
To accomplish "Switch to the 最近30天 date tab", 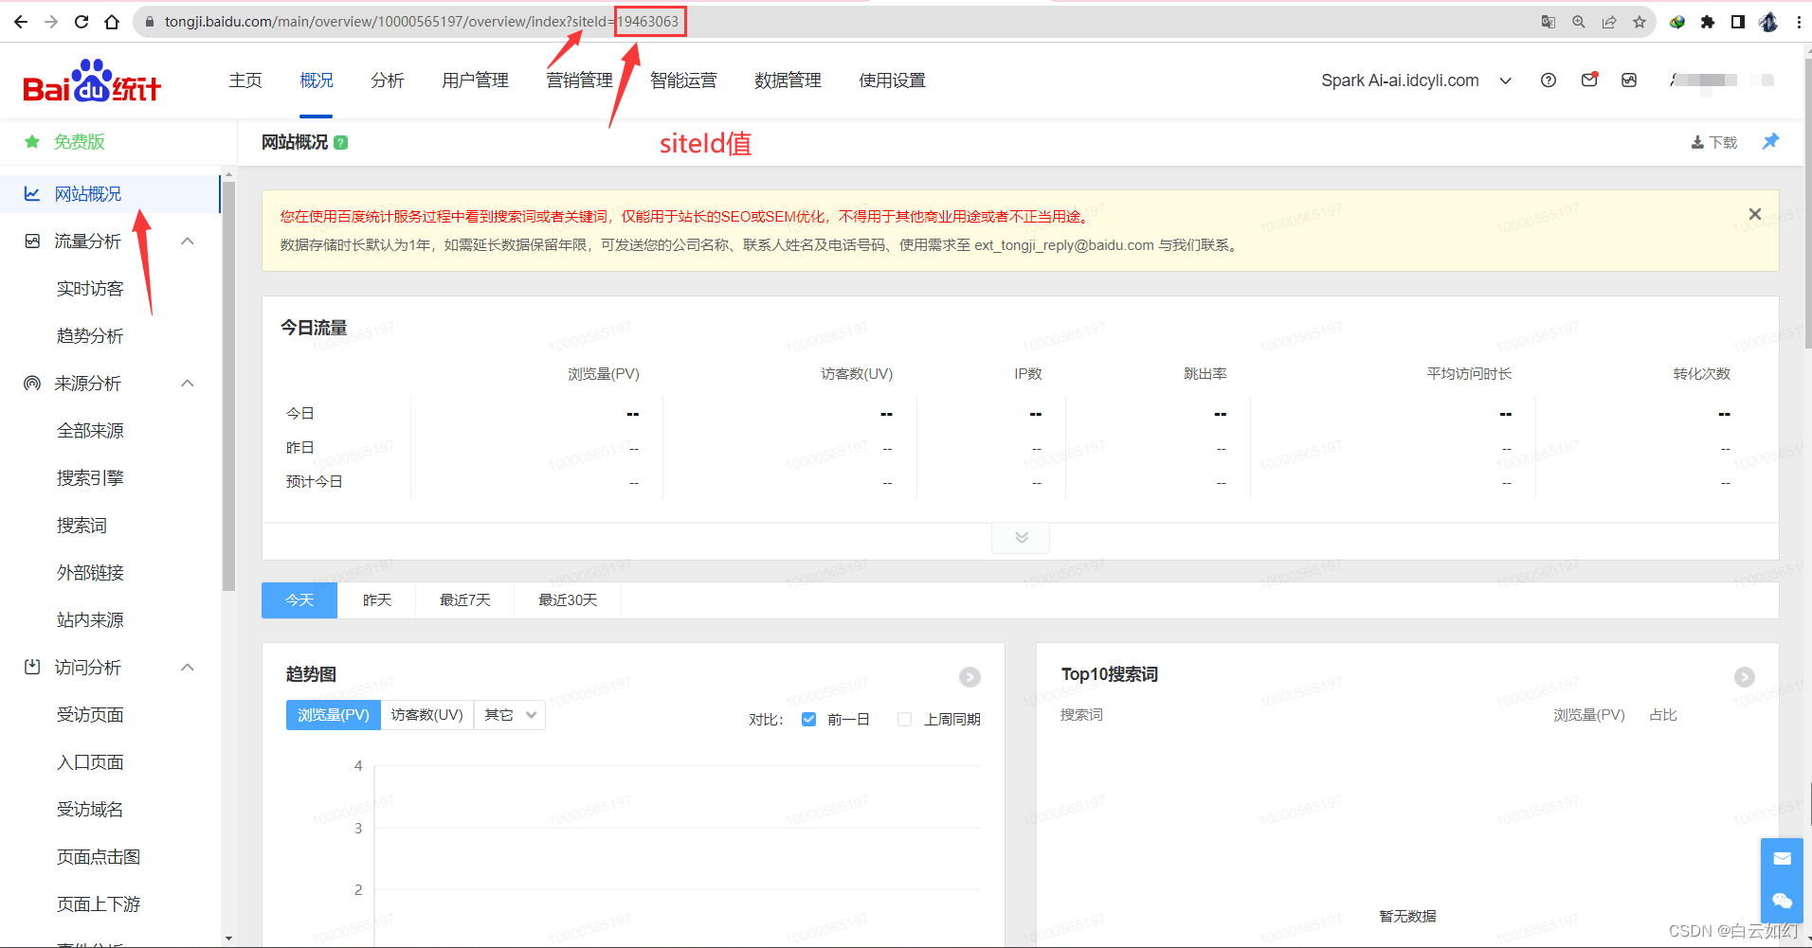I will 568,600.
